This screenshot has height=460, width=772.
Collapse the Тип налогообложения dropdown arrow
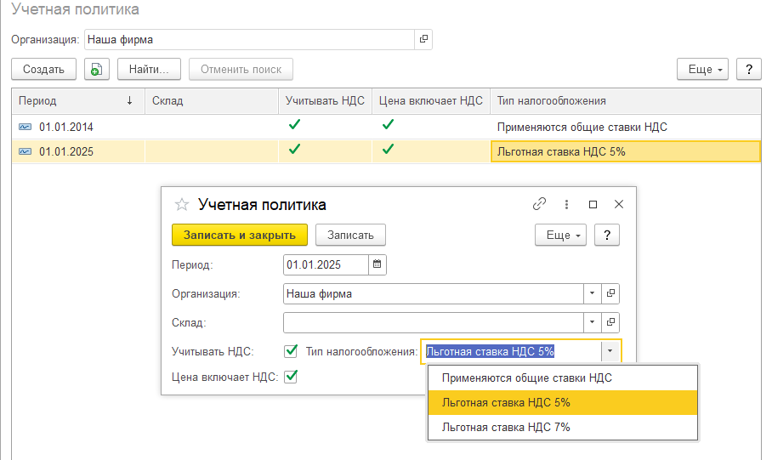pyautogui.click(x=610, y=350)
